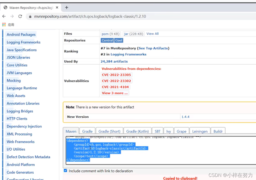Click the Gael repository badge

119,40
